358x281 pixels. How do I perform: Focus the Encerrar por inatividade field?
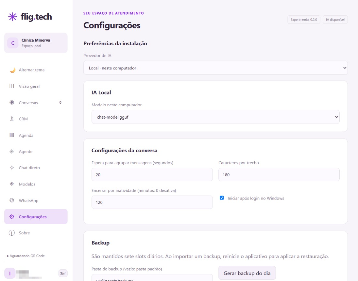pos(152,202)
